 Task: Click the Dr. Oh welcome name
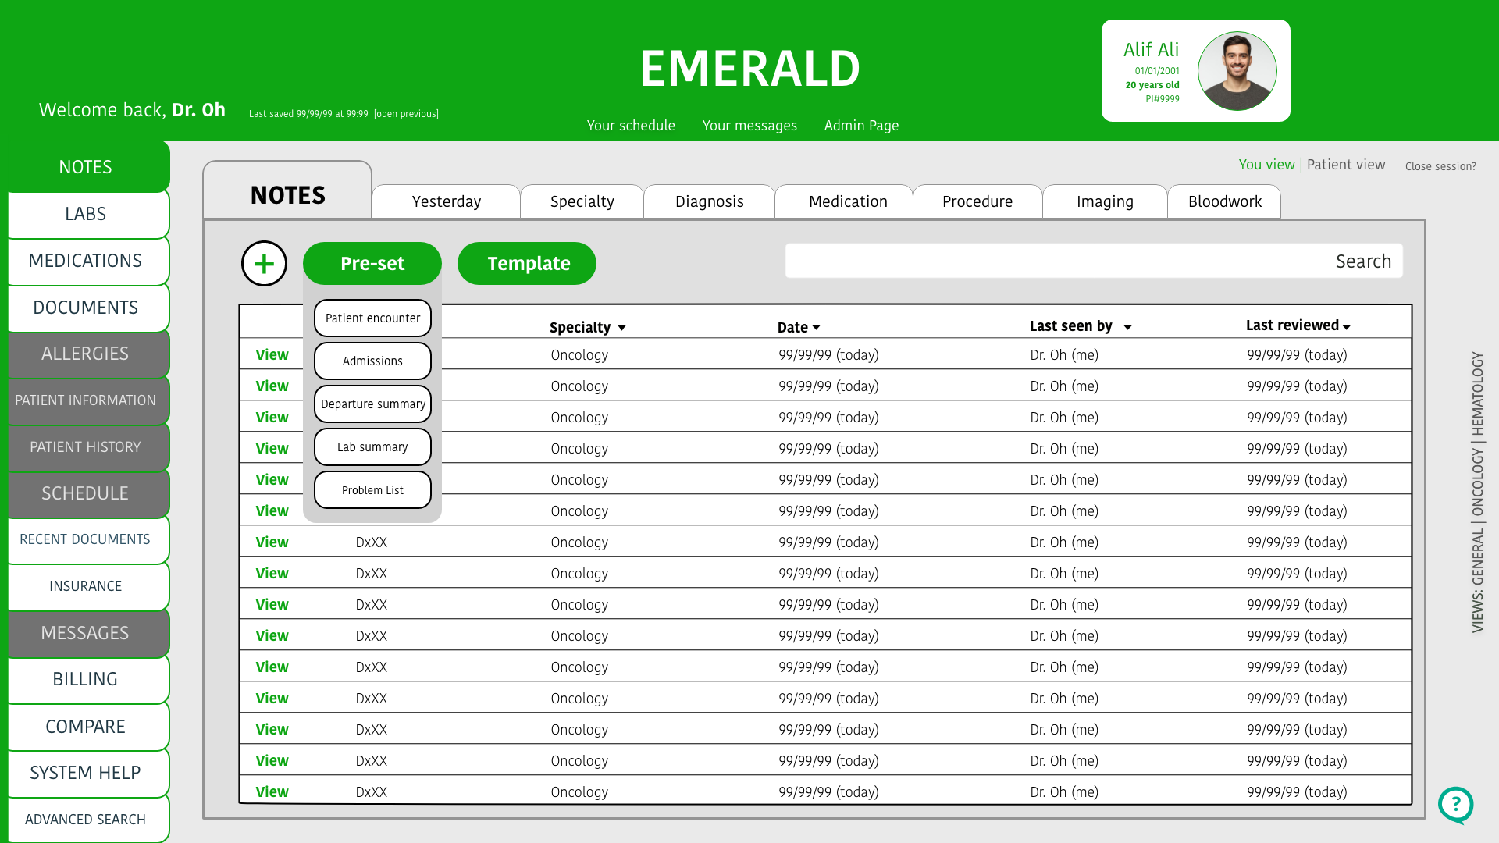[x=198, y=110]
